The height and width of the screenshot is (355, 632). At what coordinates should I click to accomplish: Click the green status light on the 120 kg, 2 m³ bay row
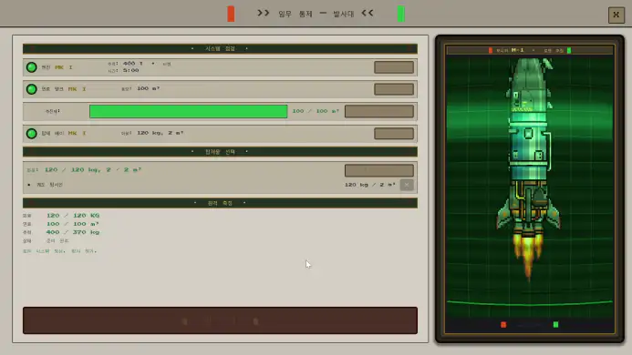pos(31,133)
